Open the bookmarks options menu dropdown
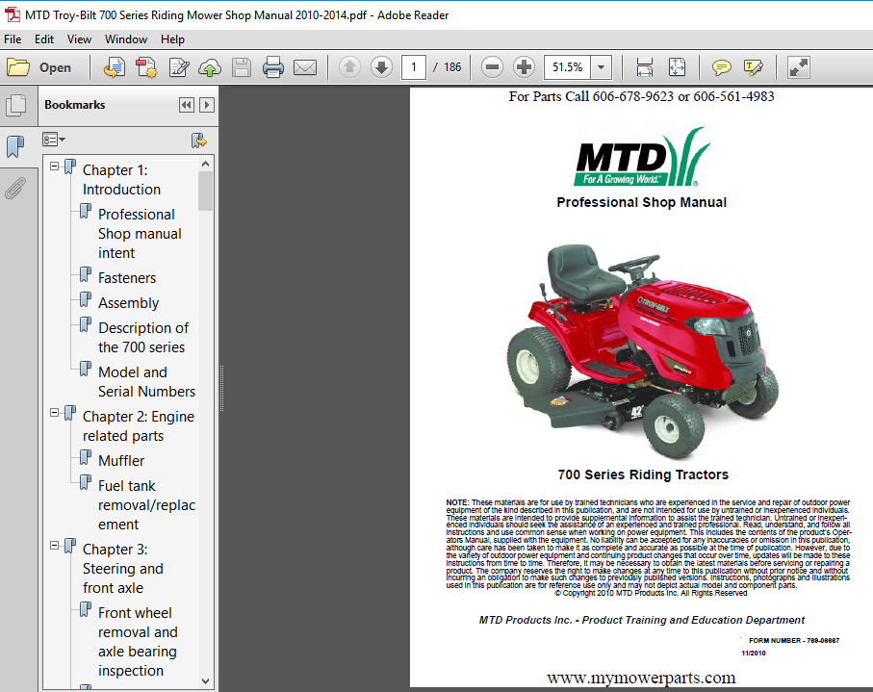This screenshot has height=692, width=873. click(54, 140)
